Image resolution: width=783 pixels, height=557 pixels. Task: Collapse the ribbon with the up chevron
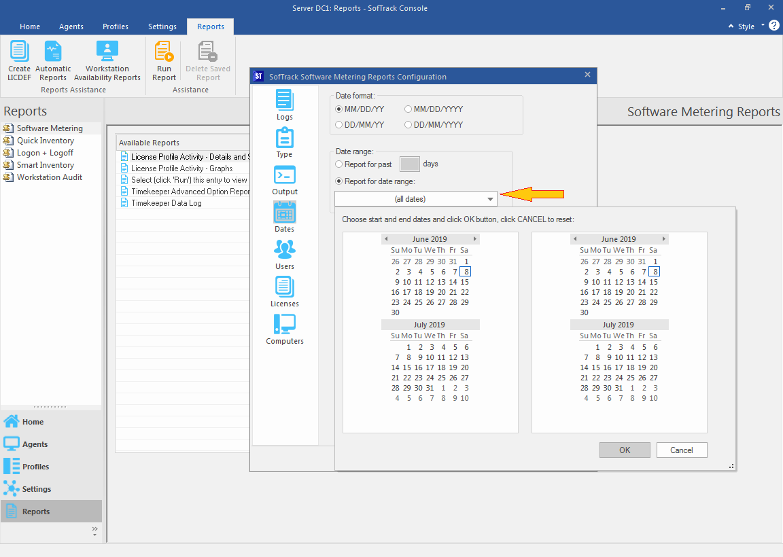(731, 26)
